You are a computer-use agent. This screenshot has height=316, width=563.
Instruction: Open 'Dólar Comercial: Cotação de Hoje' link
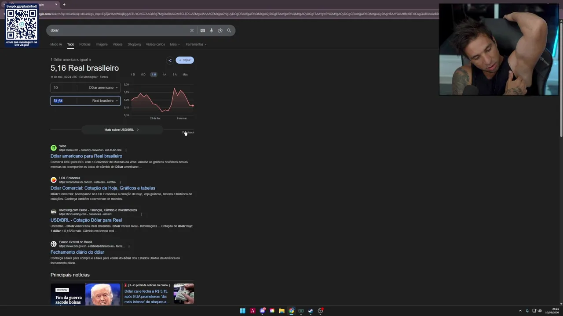103,188
